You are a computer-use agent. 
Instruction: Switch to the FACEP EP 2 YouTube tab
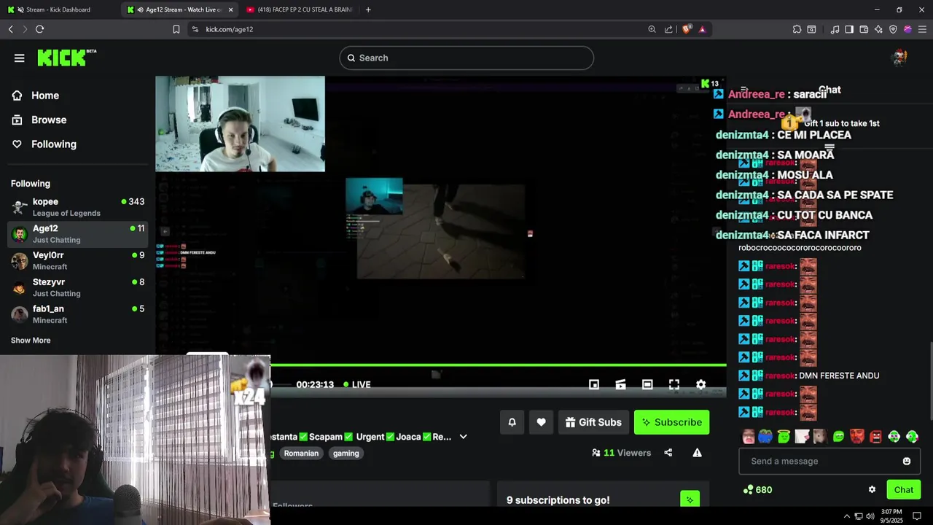300,9
